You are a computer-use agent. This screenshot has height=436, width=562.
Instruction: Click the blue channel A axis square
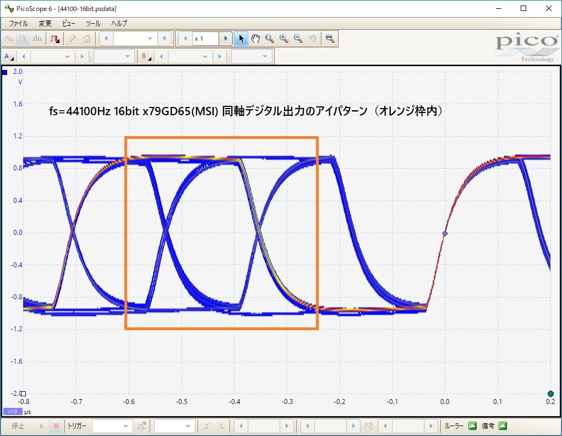[x=4, y=72]
